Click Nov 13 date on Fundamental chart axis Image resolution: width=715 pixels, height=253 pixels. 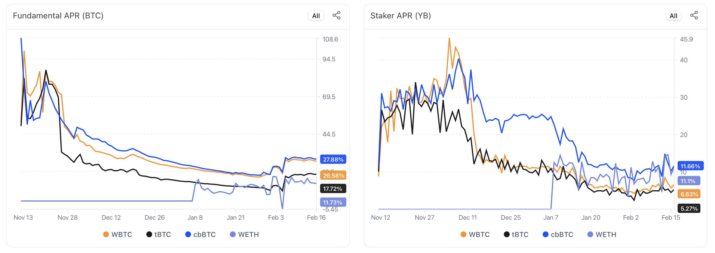click(x=23, y=218)
